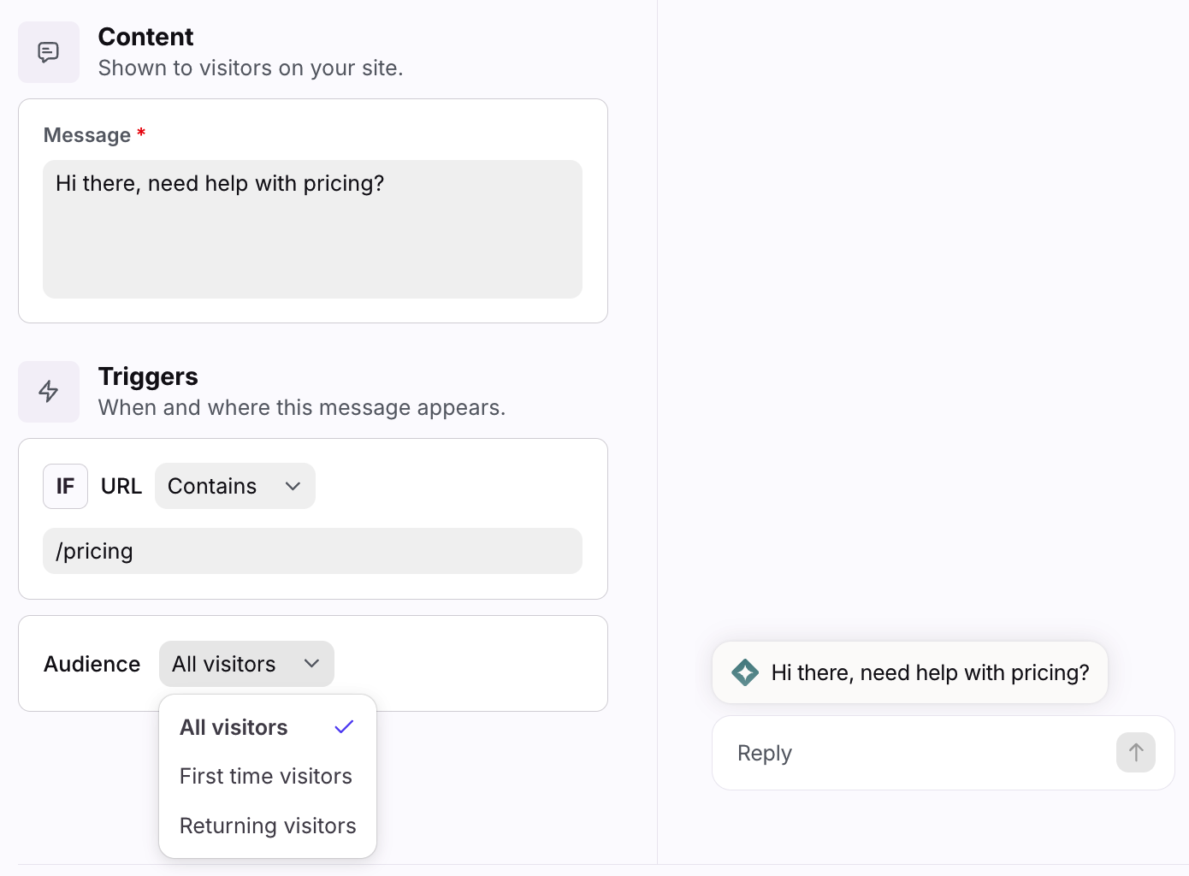Click the /pricing URL value field

pos(313,551)
